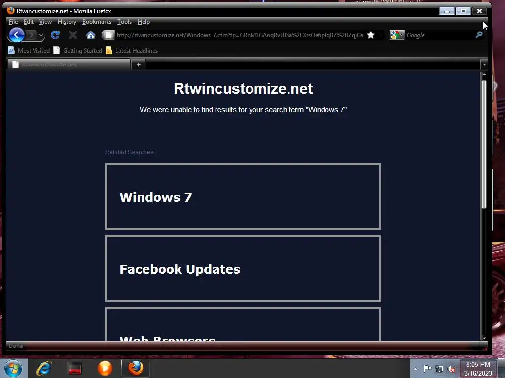This screenshot has width=505, height=378.
Task: Click the scrollbar up arrow
Action: tap(484, 75)
